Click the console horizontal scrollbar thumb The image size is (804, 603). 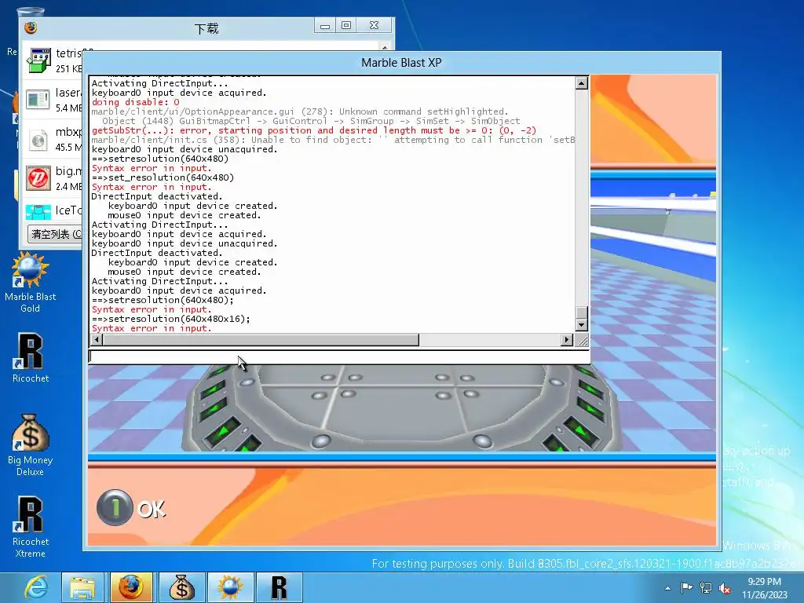tap(261, 339)
